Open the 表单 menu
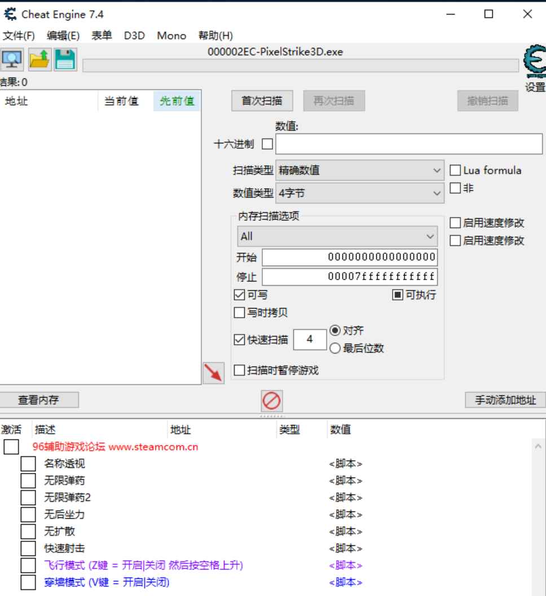 point(102,36)
